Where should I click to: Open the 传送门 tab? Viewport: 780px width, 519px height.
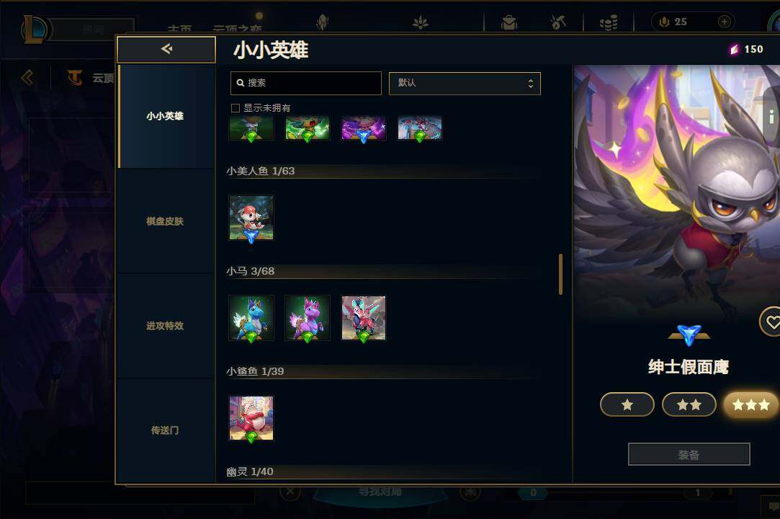point(165,430)
